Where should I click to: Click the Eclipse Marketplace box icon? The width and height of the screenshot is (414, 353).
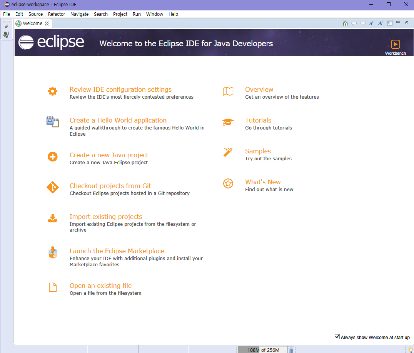53,252
